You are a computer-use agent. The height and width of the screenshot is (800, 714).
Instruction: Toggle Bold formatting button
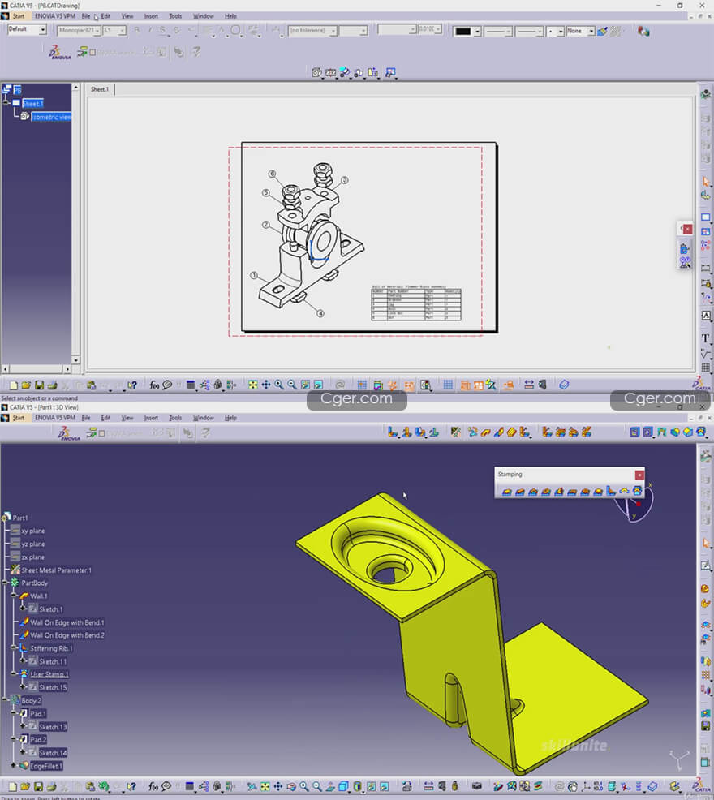point(136,31)
